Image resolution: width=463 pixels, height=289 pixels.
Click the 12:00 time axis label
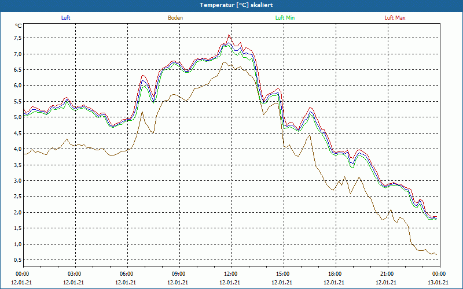[231, 274]
